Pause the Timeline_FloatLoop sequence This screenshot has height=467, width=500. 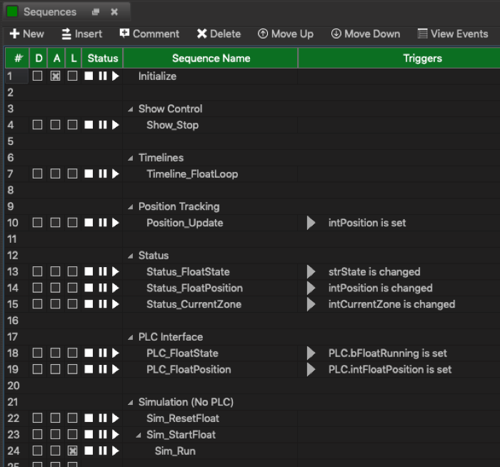tap(103, 174)
